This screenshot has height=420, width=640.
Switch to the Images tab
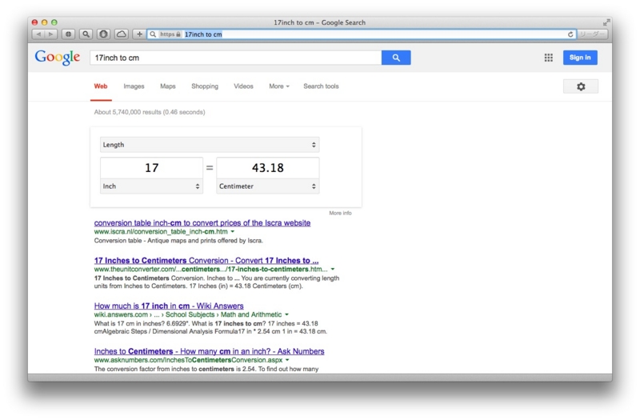pos(134,86)
